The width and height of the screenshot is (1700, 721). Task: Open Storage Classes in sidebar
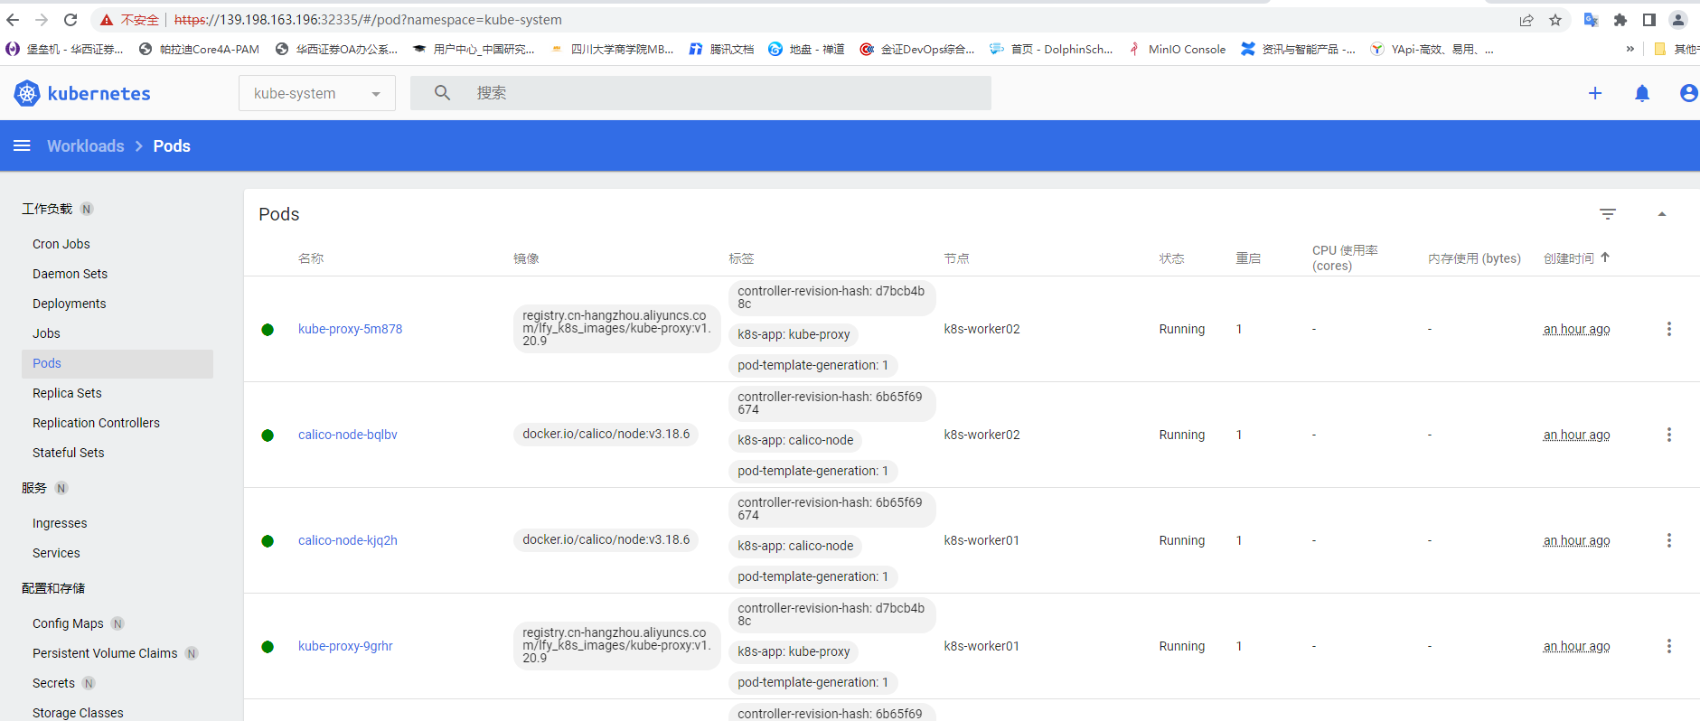click(x=78, y=713)
